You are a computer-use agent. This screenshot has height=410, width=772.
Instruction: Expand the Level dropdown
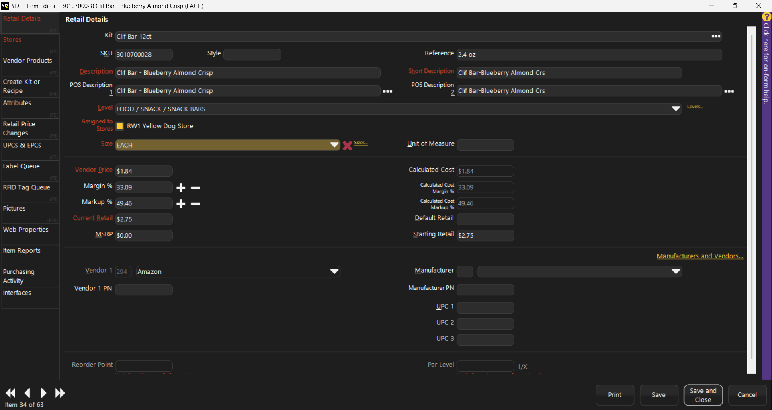tap(676, 109)
